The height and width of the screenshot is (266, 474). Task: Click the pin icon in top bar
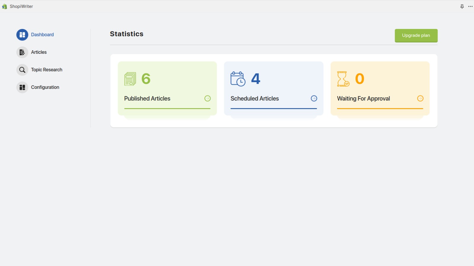click(462, 7)
